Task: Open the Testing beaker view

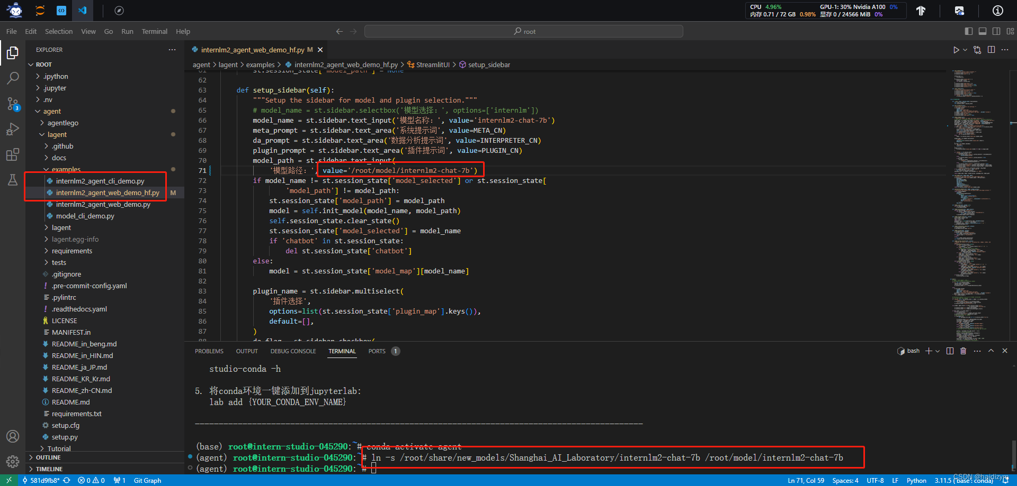Action: coord(13,180)
